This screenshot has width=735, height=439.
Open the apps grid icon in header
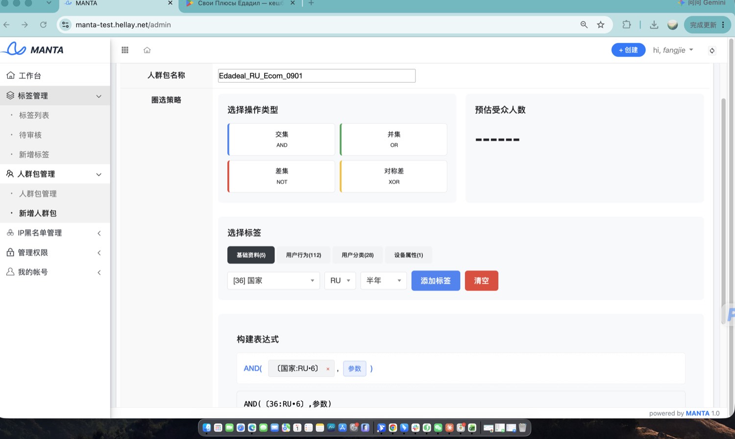(x=125, y=50)
